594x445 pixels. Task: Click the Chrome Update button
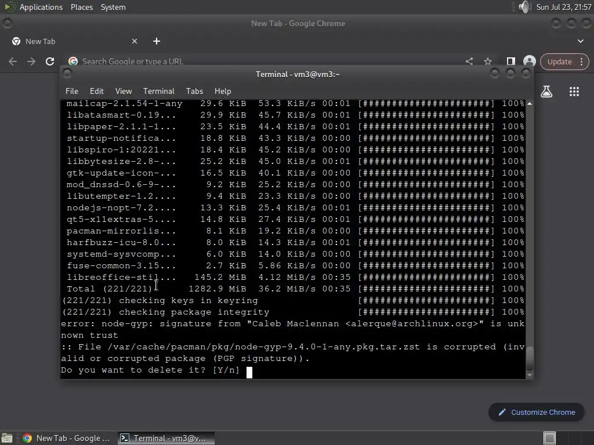coord(560,61)
